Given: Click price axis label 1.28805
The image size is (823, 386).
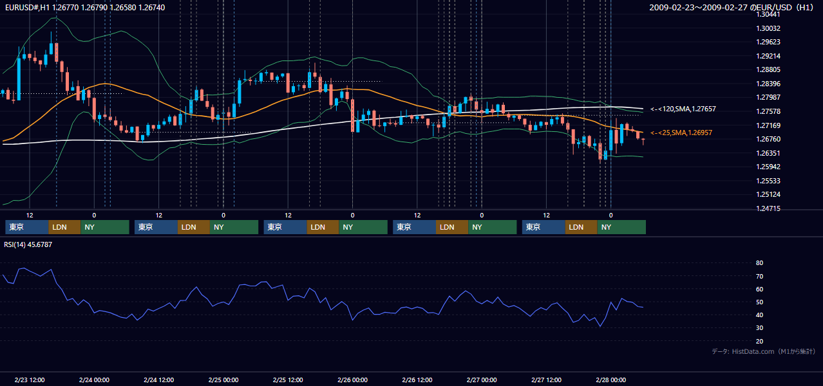Looking at the screenshot, I should [x=768, y=70].
